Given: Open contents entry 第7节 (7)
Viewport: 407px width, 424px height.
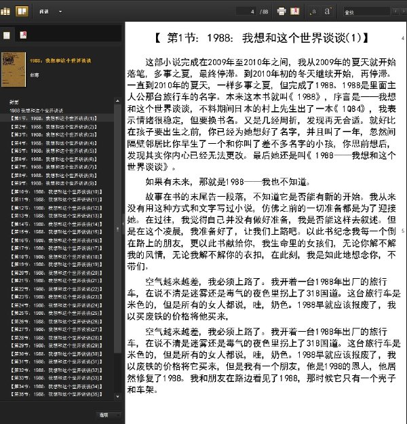Looking at the screenshot, I should tap(54, 167).
